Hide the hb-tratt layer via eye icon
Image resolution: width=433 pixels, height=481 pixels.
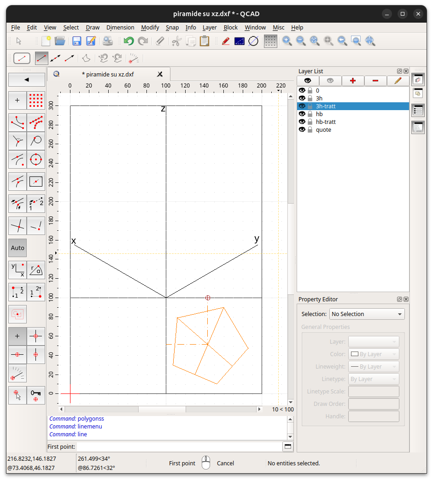coord(302,122)
